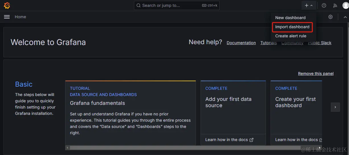
Task: Select Create alert rule menu entry
Action: (x=291, y=36)
